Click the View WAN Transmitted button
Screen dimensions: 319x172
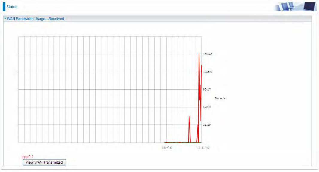tap(44, 162)
